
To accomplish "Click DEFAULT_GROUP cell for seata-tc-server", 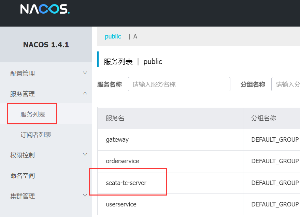I will (275, 183).
